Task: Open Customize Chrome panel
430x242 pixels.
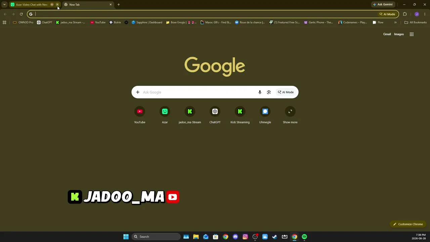Action: [x=408, y=224]
